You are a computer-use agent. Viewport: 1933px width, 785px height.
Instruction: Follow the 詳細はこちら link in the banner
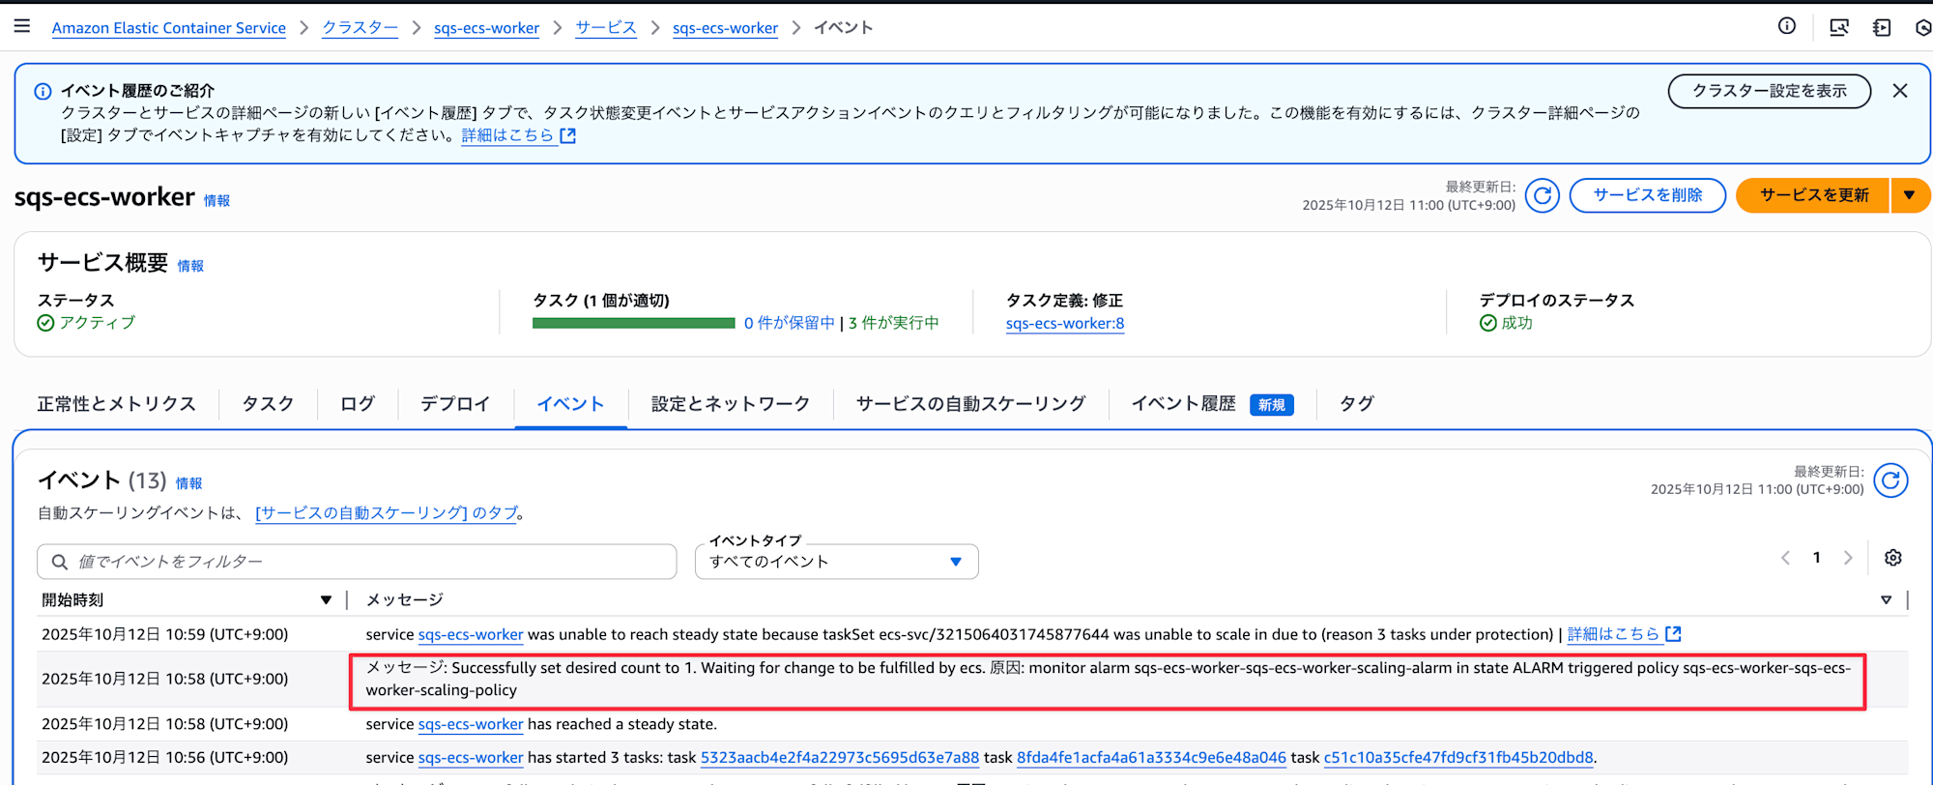point(518,135)
